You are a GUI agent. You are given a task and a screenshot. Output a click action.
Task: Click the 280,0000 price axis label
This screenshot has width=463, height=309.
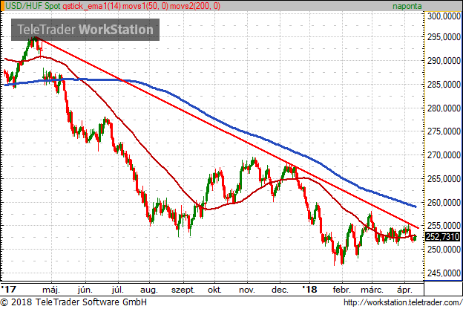(444, 108)
